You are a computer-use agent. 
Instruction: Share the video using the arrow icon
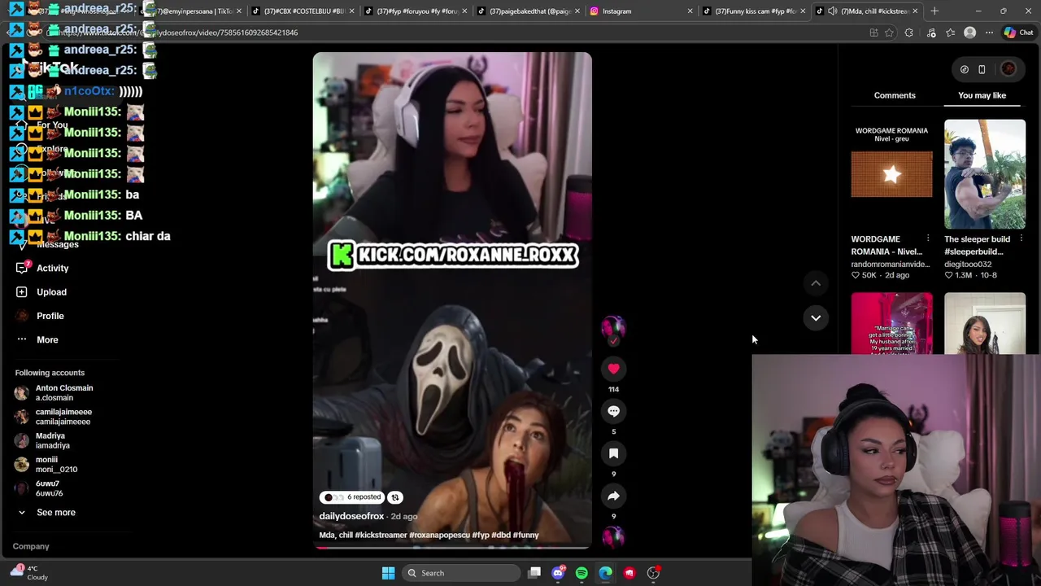pyautogui.click(x=613, y=496)
